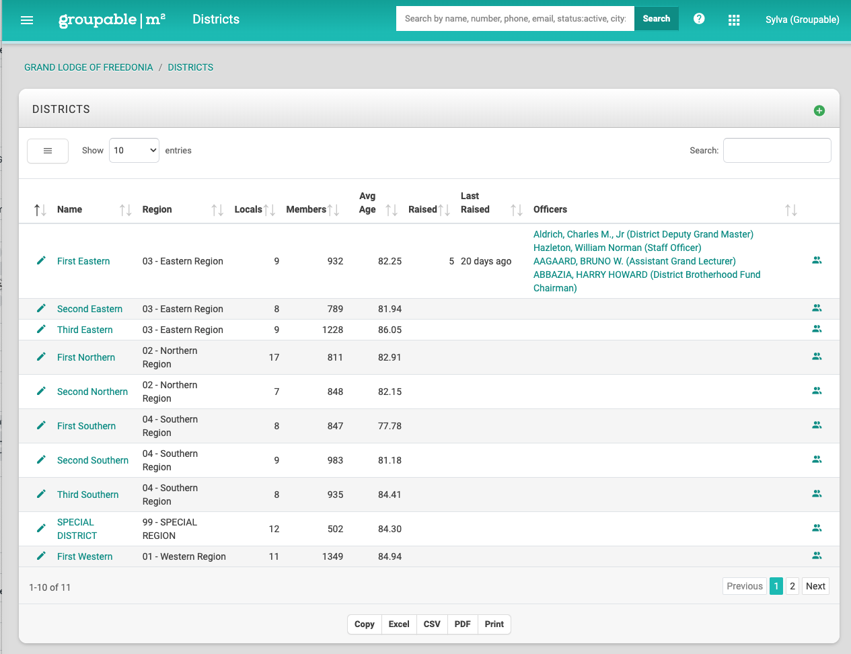Open the Sylva (Groupable) user menu
Image resolution: width=851 pixels, height=654 pixels.
click(802, 20)
